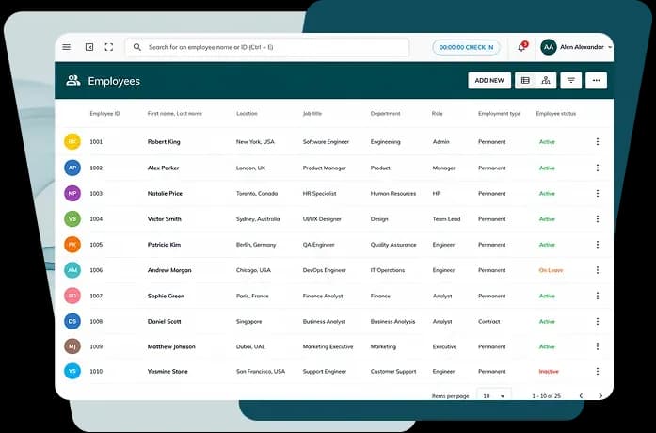Viewport: 656px width, 433px height.
Task: Click 'Toronto, Canada' location cell
Action: pyautogui.click(x=257, y=193)
